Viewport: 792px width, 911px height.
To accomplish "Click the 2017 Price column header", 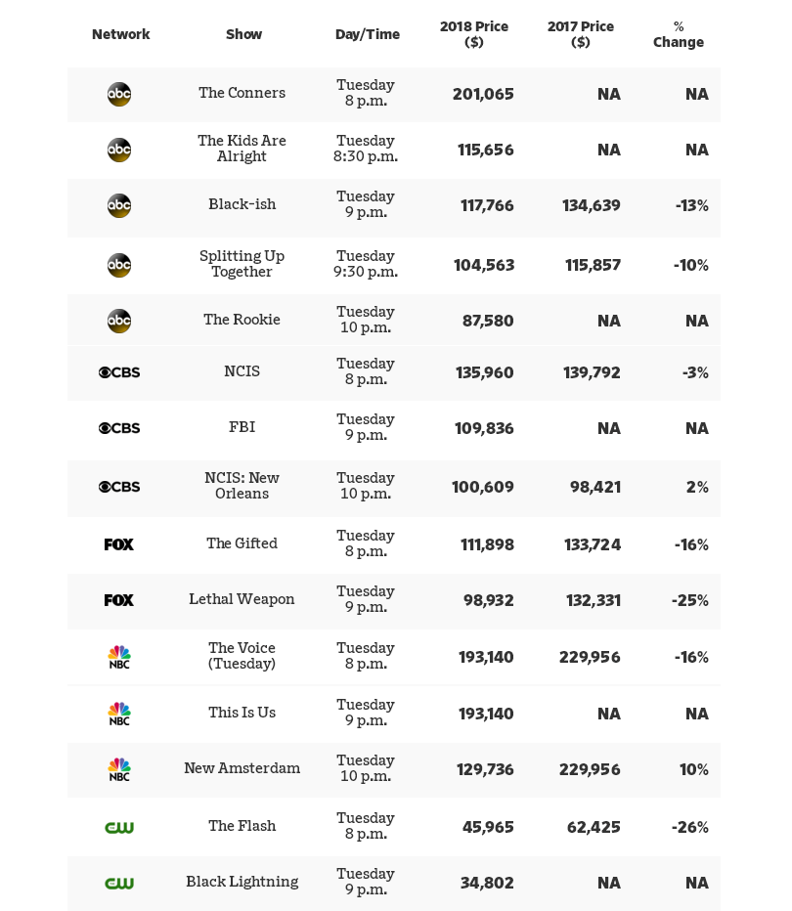I will click(581, 34).
